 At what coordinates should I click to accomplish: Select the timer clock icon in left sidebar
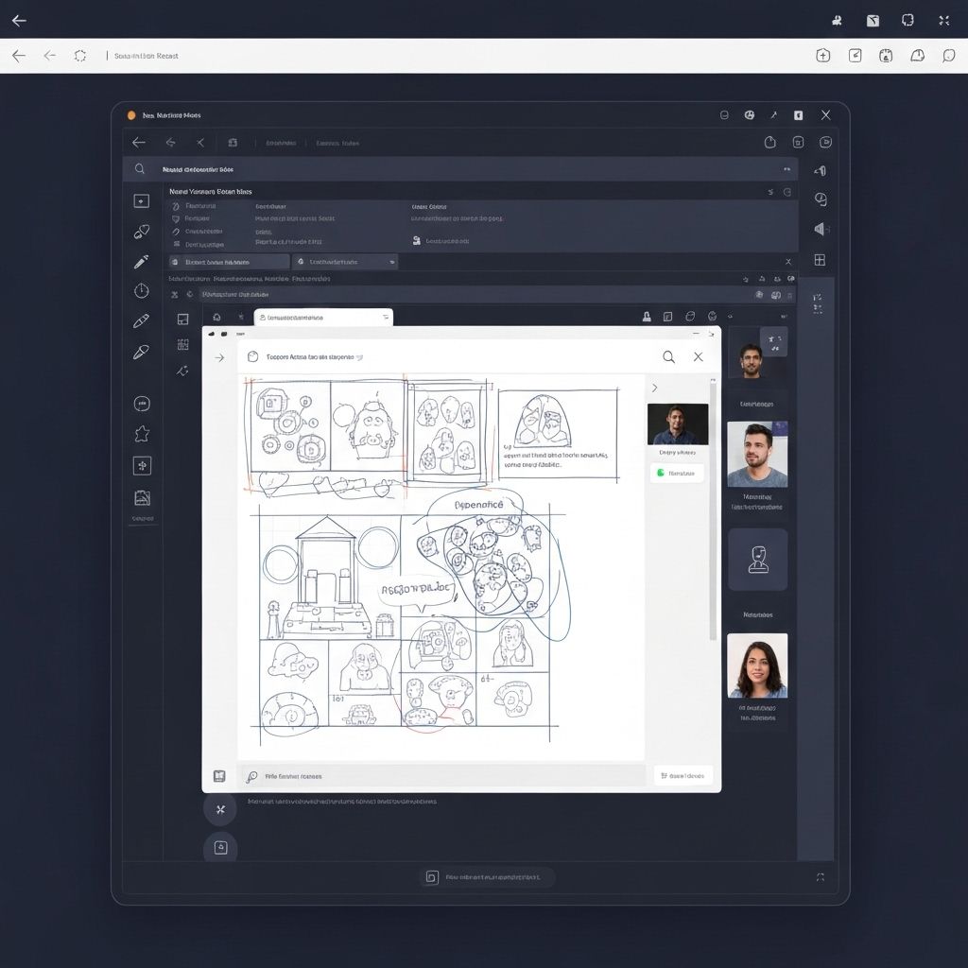(142, 291)
